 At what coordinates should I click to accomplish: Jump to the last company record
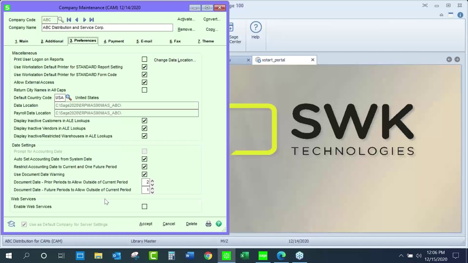point(92,20)
